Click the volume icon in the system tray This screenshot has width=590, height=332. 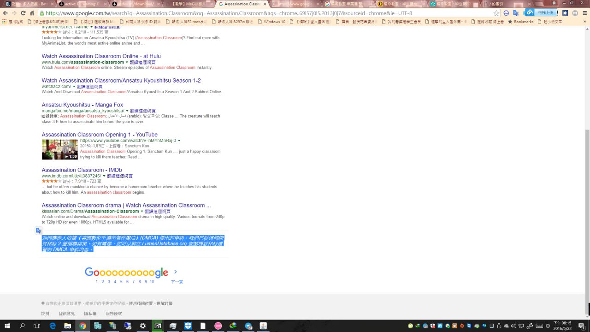pyautogui.click(x=514, y=326)
